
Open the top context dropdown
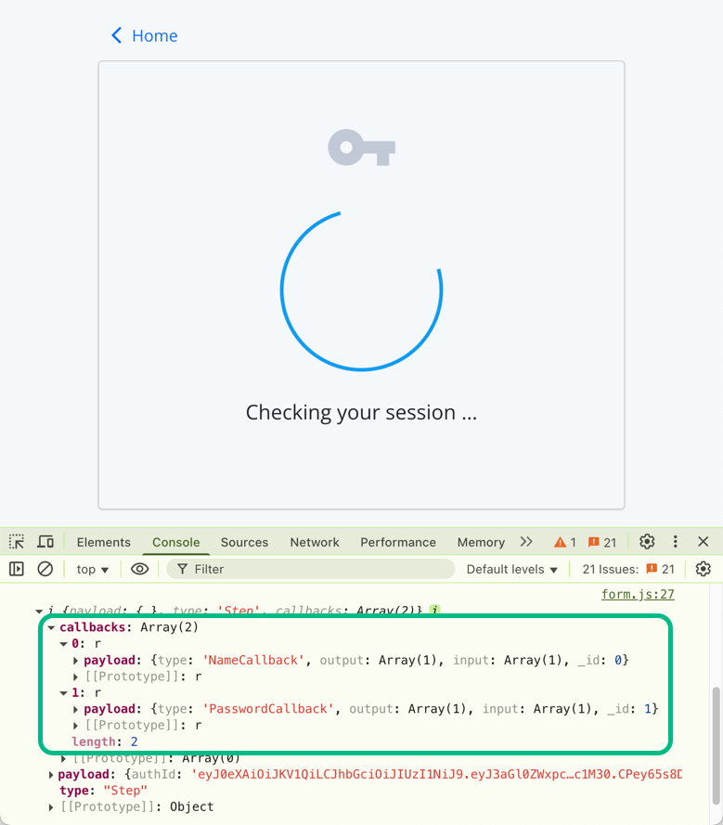[x=92, y=569]
